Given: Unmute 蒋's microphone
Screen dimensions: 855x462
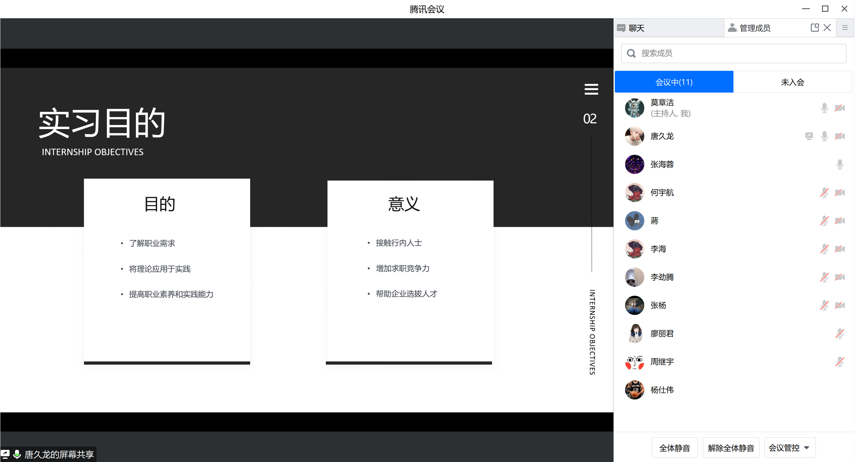Looking at the screenshot, I should pos(824,220).
